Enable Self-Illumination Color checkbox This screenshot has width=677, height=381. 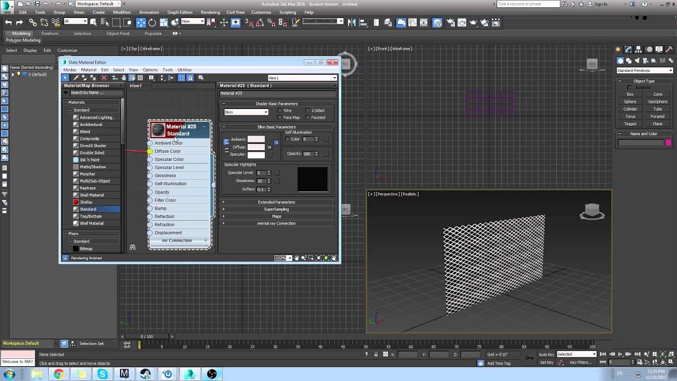coord(288,139)
